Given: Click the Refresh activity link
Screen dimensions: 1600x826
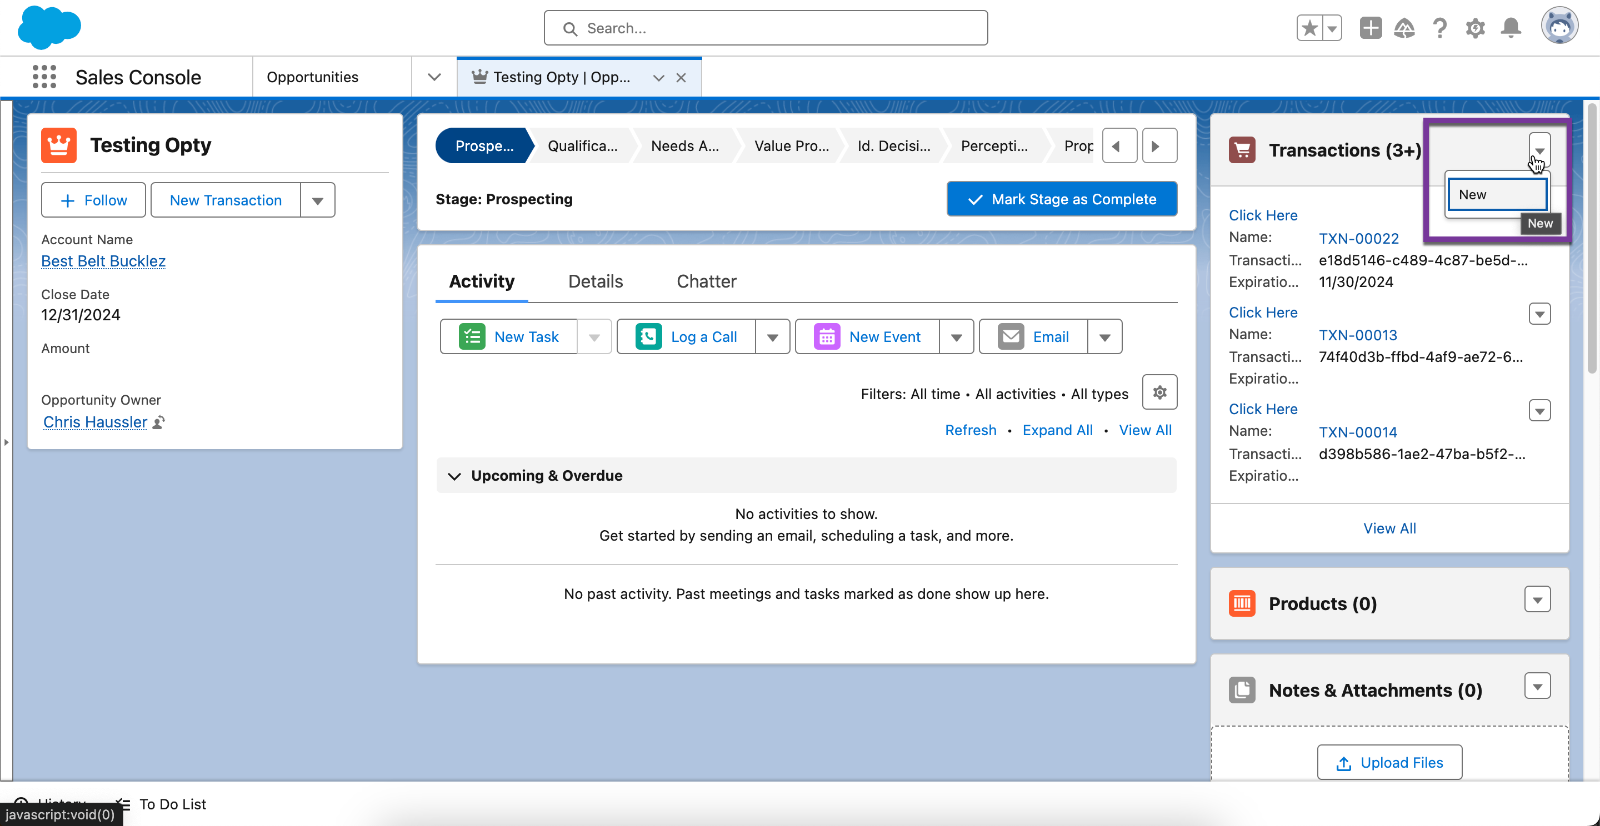Looking at the screenshot, I should point(970,430).
